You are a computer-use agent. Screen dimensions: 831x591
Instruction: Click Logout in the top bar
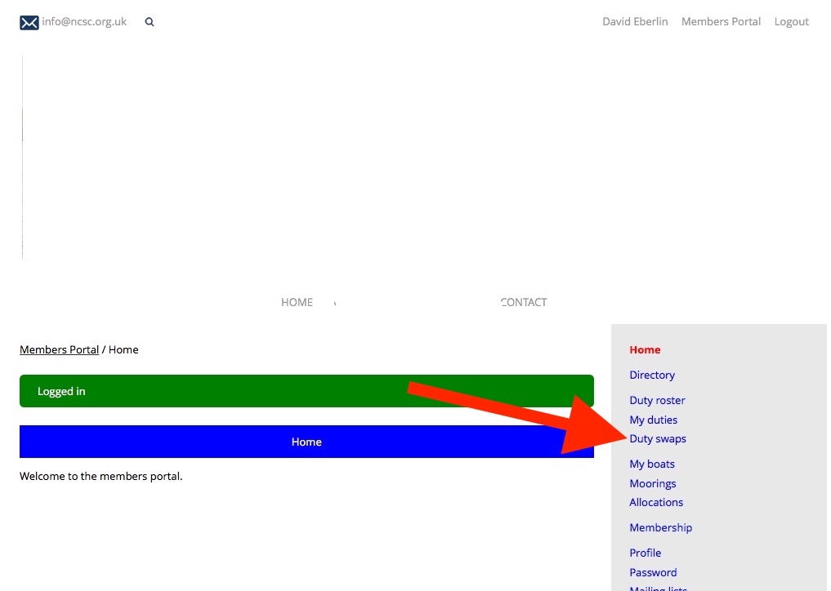(791, 22)
